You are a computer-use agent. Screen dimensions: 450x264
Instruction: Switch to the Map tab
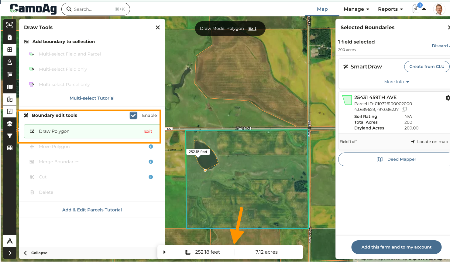(322, 9)
